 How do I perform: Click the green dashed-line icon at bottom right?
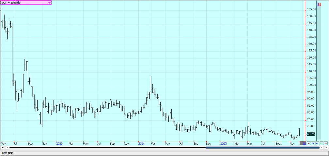pyautogui.click(x=321, y=143)
